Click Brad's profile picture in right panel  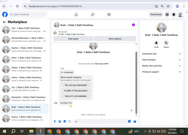coord(162,28)
